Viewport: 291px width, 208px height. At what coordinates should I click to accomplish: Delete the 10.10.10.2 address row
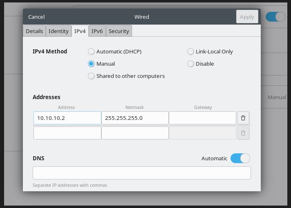(x=243, y=118)
